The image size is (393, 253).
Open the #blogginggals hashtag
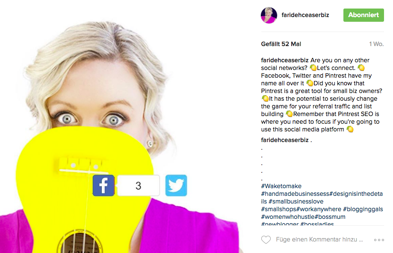click(x=363, y=209)
